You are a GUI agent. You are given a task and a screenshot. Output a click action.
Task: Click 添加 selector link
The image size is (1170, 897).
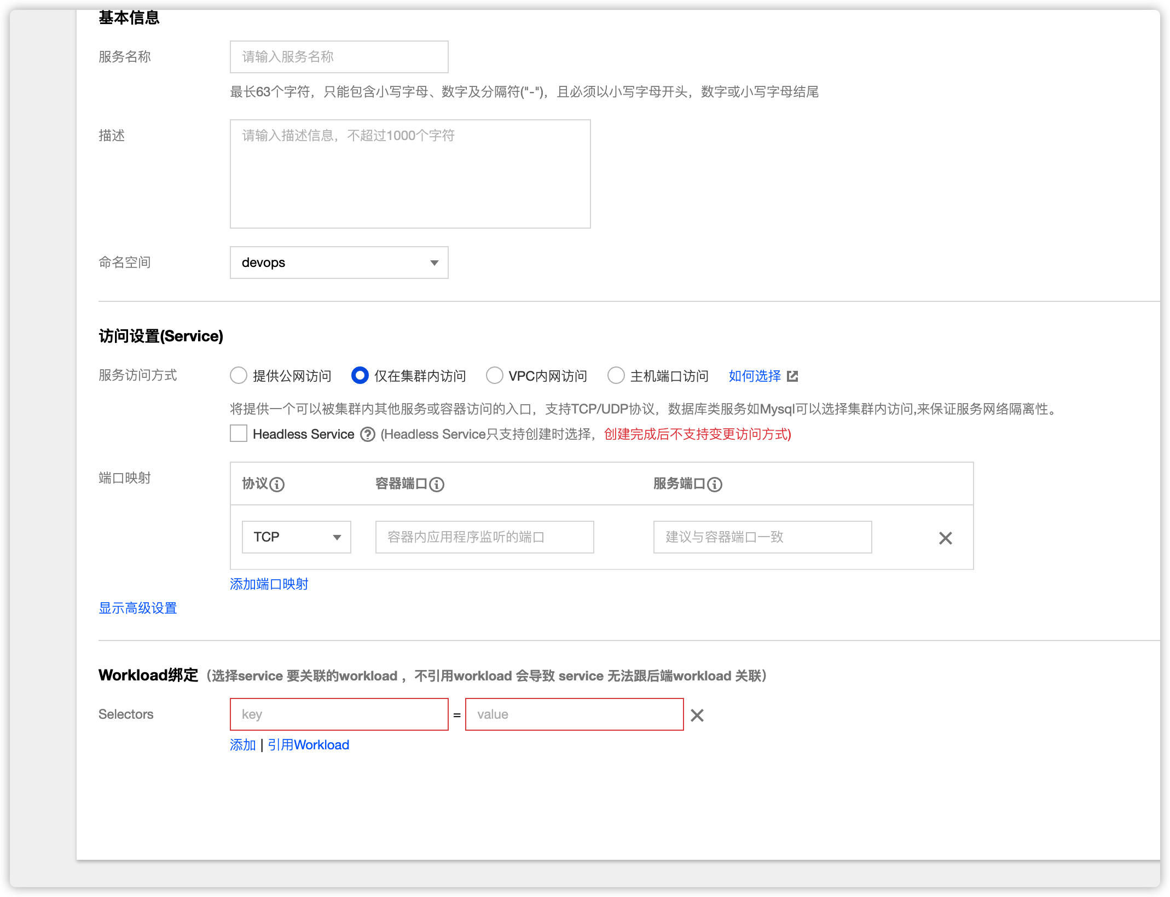(x=243, y=745)
